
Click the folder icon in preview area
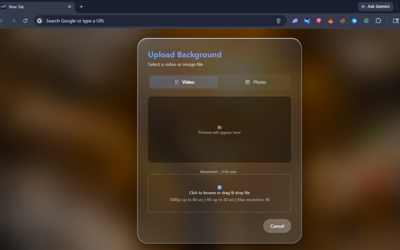pyautogui.click(x=219, y=127)
